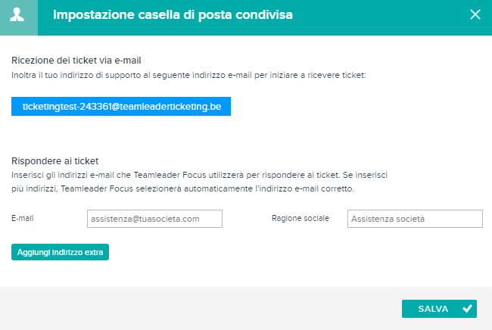Focus the E-mail input field
Viewport: 492px width, 330px height.
154,219
